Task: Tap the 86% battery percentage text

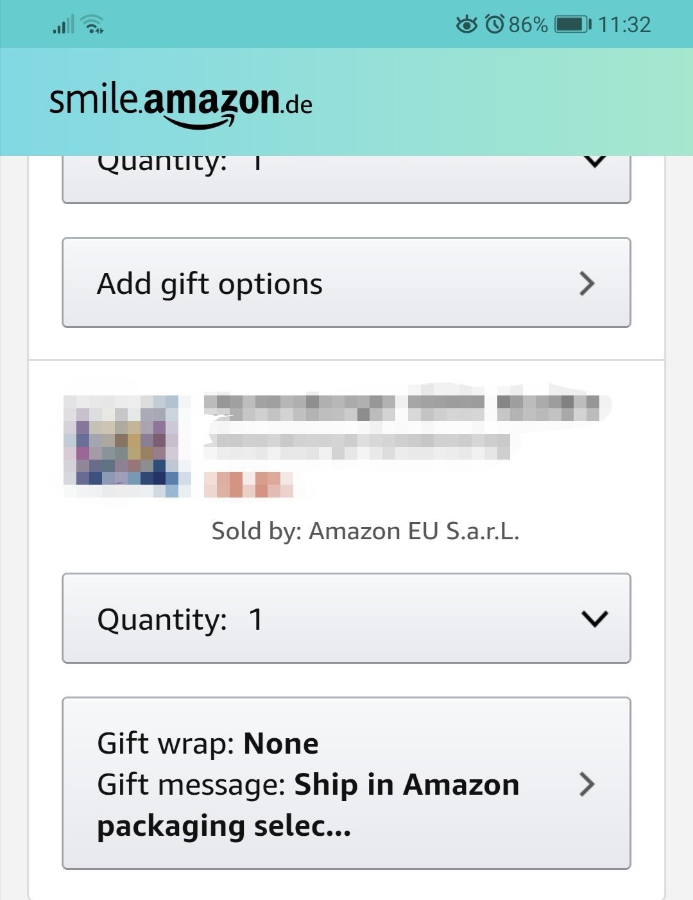Action: point(528,25)
